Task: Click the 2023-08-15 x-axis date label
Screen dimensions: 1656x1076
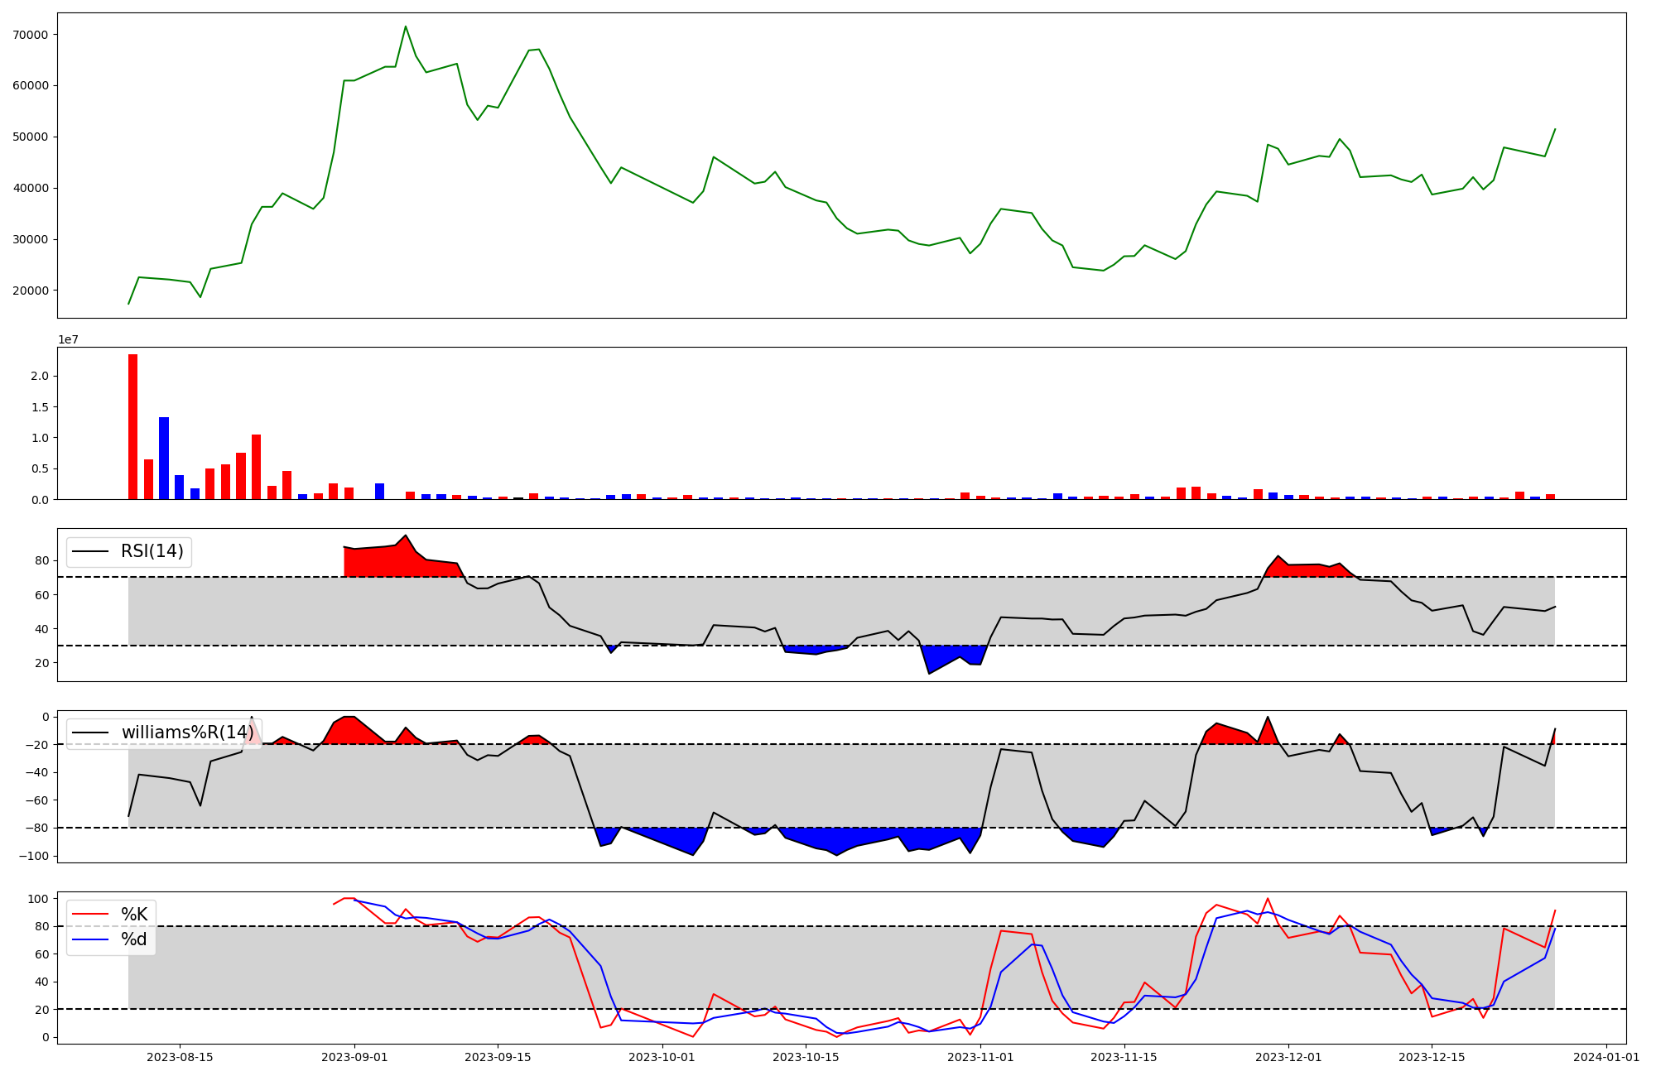Action: (x=180, y=1057)
